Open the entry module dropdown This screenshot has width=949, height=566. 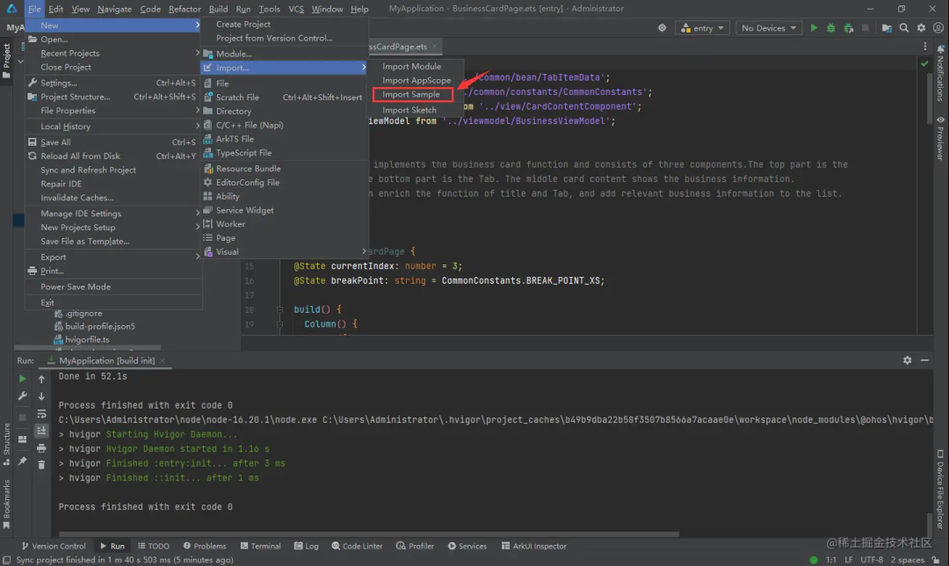point(702,28)
